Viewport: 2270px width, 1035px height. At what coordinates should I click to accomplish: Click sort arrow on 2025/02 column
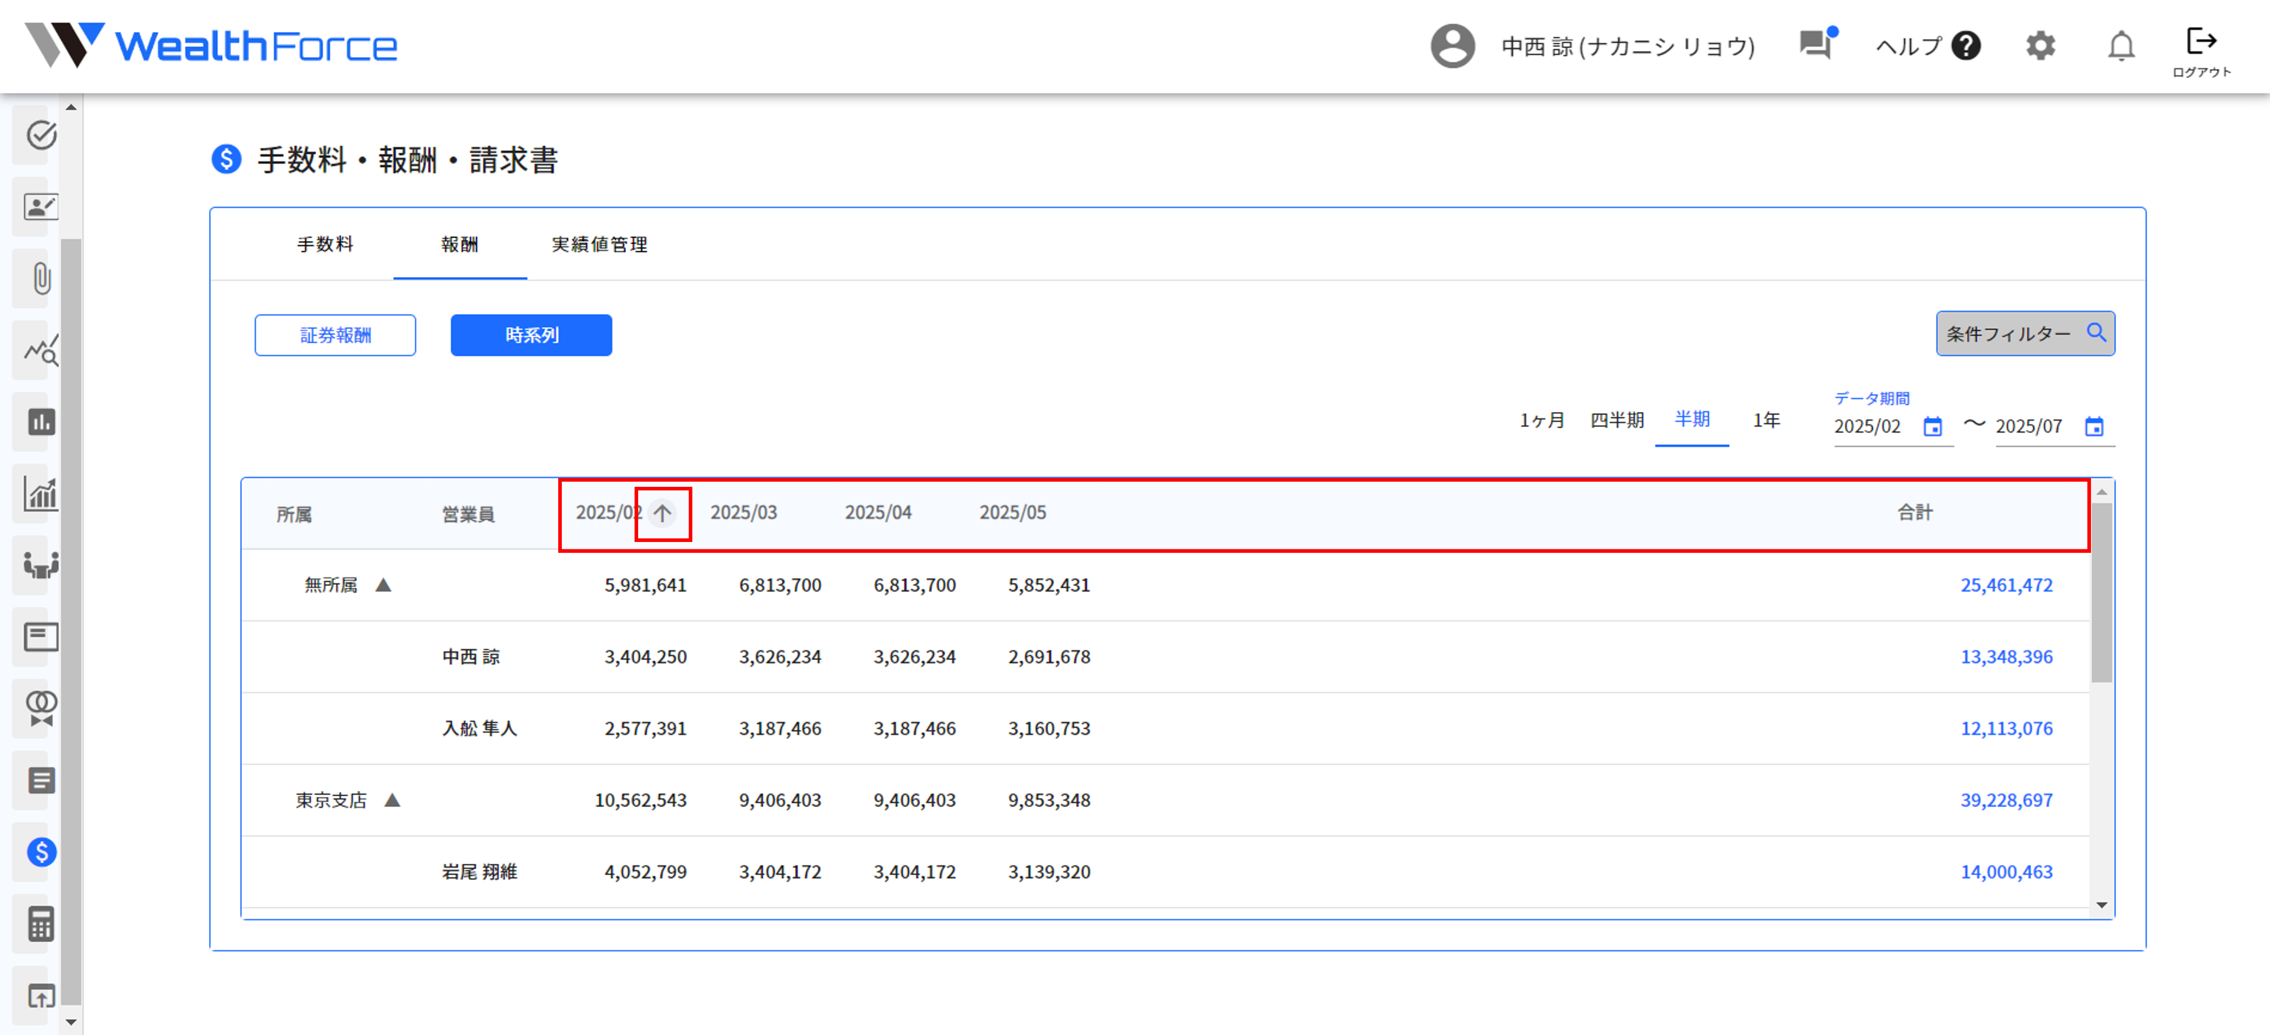point(662,513)
